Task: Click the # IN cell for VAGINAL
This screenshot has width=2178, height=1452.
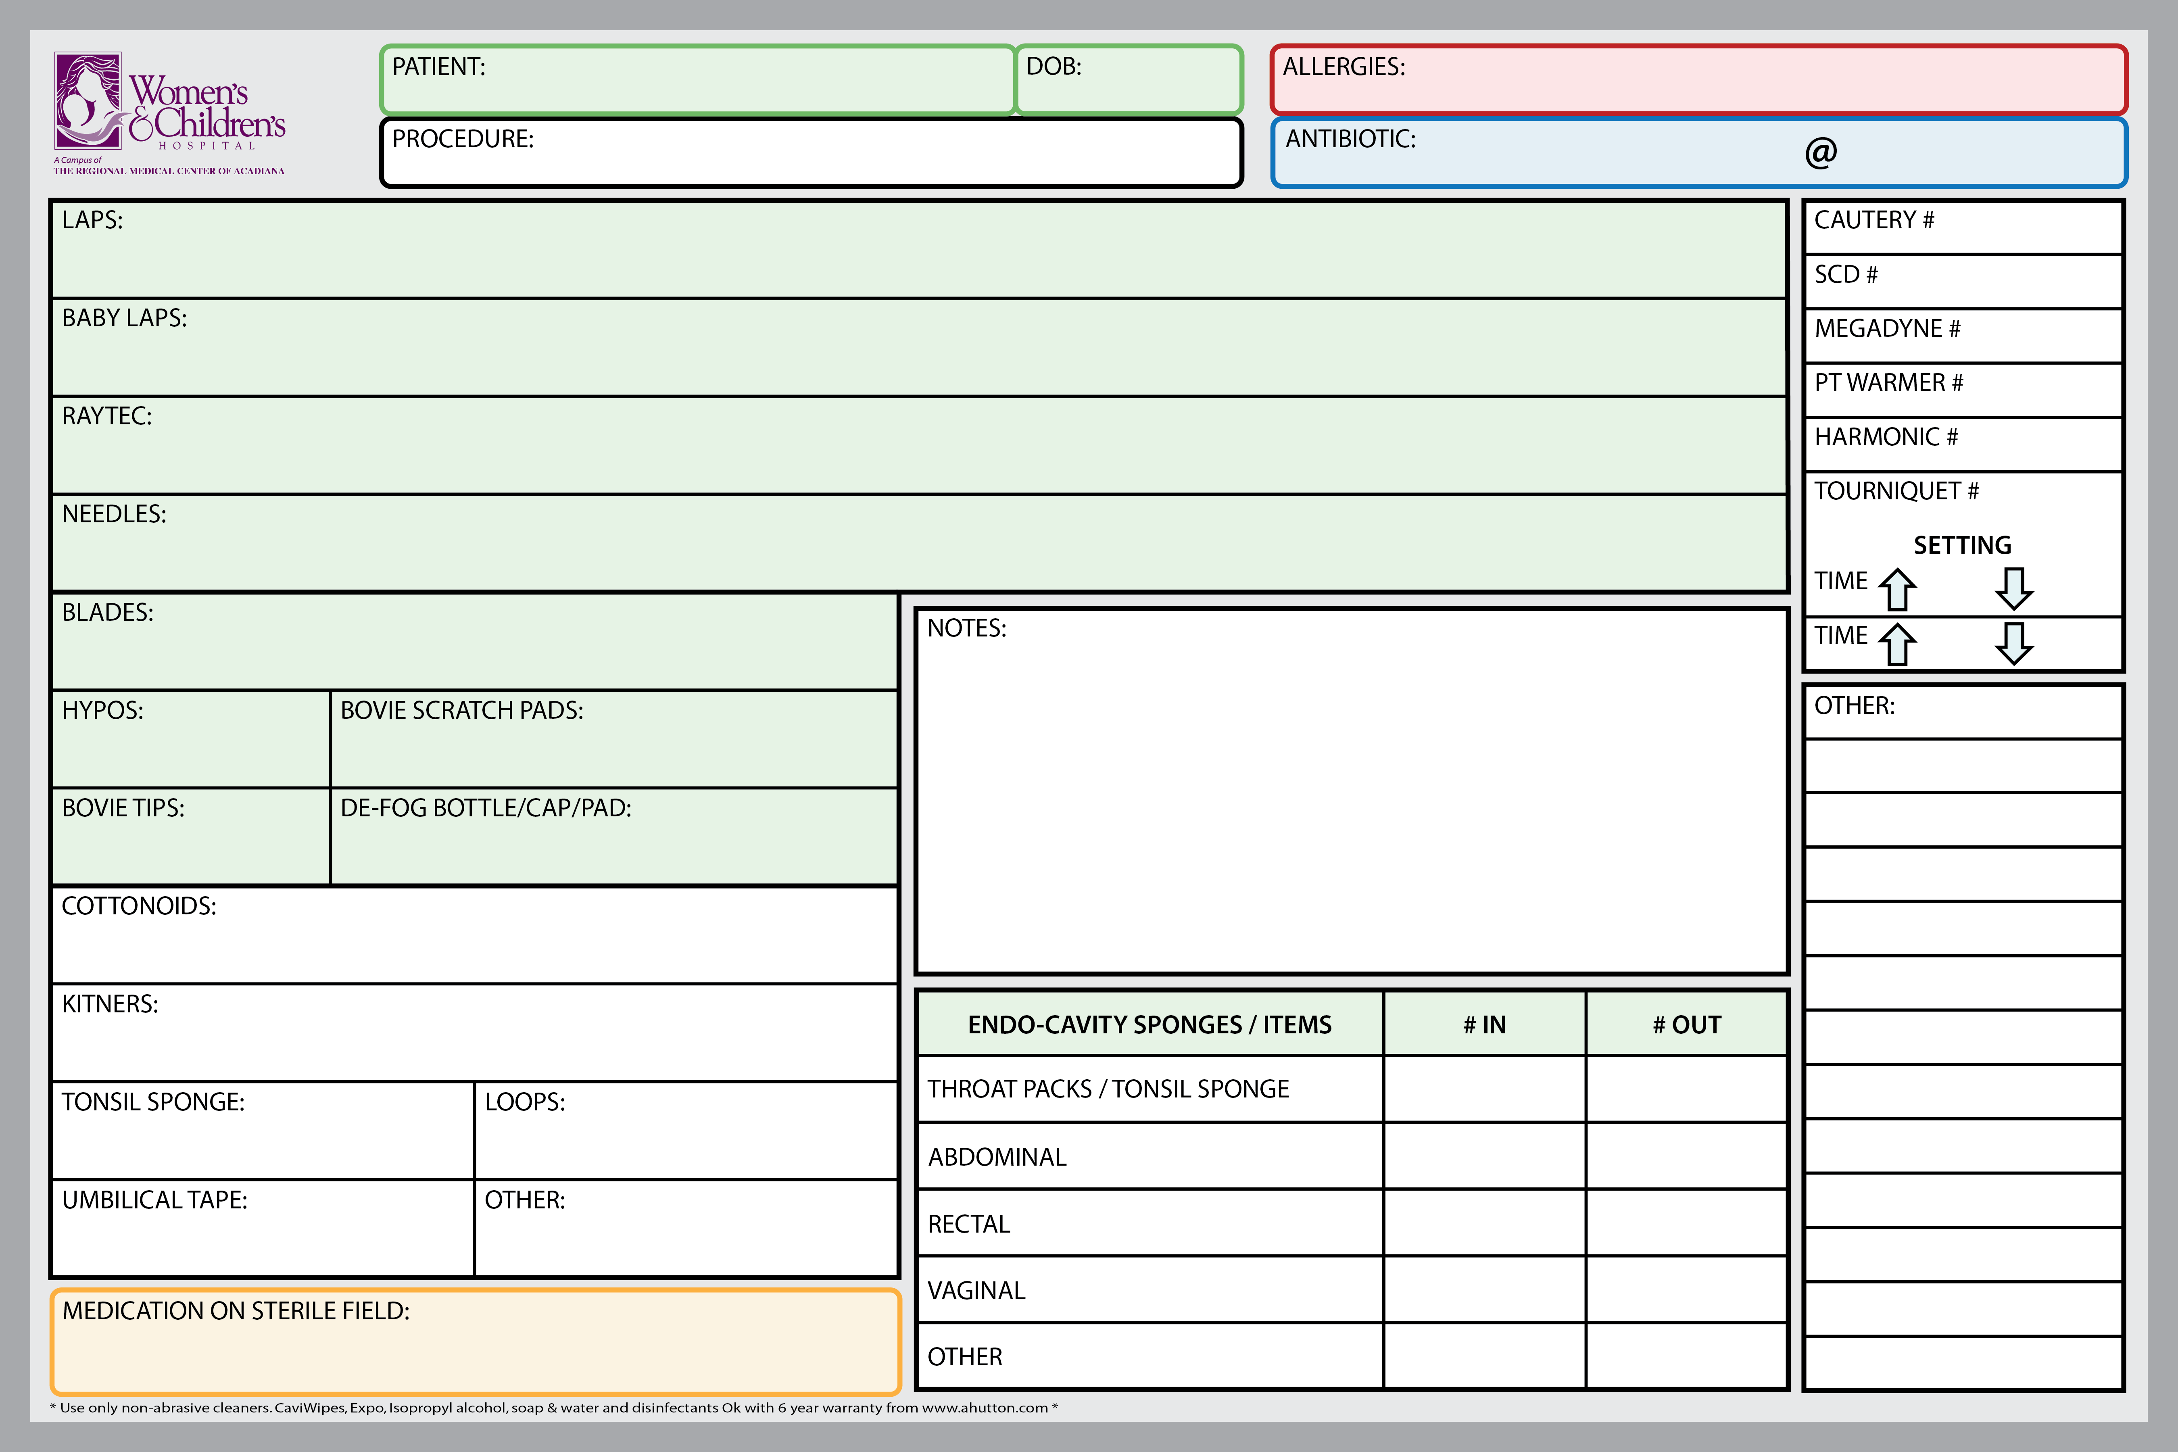Action: [x=1484, y=1290]
